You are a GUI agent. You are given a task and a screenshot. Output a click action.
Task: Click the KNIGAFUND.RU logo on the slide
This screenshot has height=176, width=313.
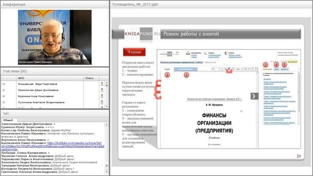click(142, 34)
